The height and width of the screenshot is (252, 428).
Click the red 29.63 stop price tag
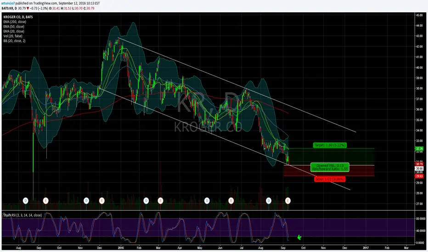(x=419, y=176)
